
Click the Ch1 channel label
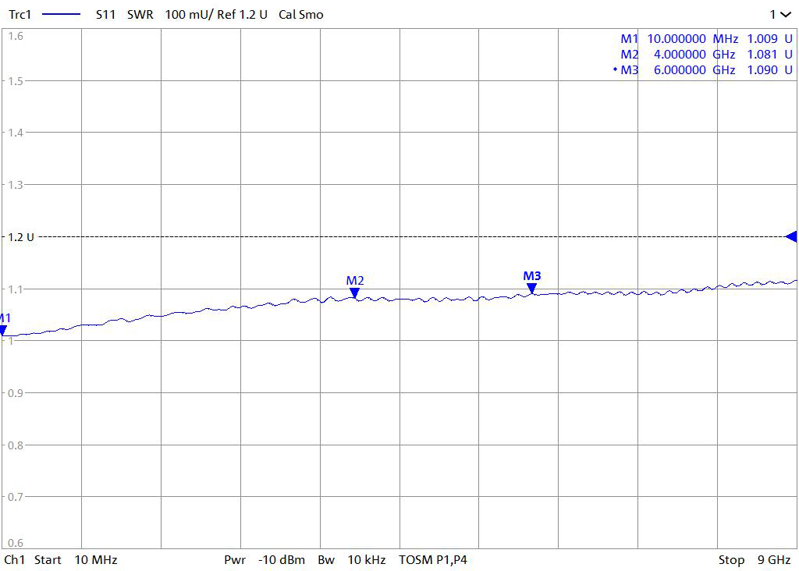[x=14, y=559]
